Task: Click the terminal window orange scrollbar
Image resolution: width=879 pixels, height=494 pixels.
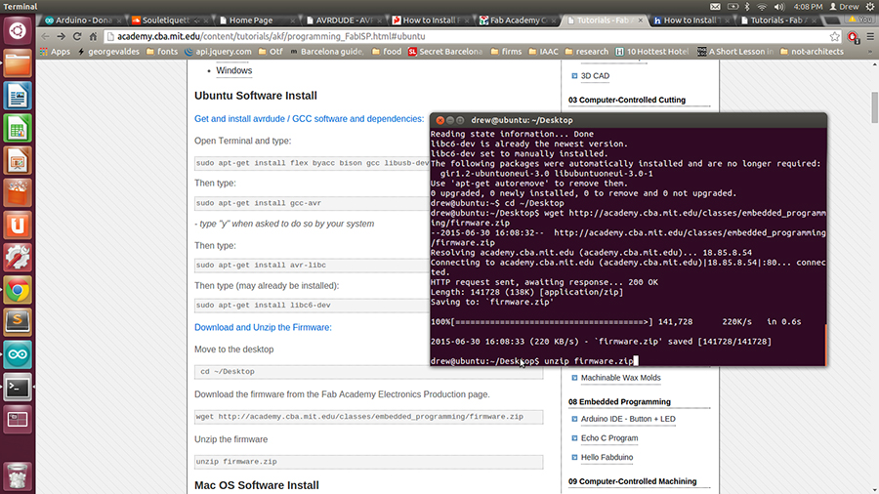Action: [825, 345]
